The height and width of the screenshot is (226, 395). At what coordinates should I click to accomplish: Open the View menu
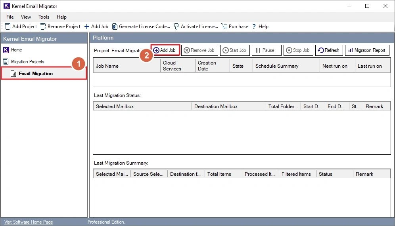[x=26, y=17]
